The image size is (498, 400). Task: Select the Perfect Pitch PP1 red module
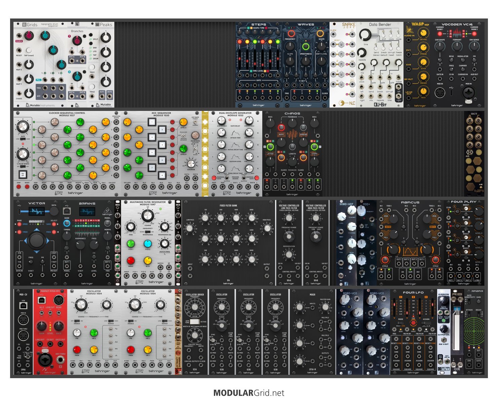(50, 332)
